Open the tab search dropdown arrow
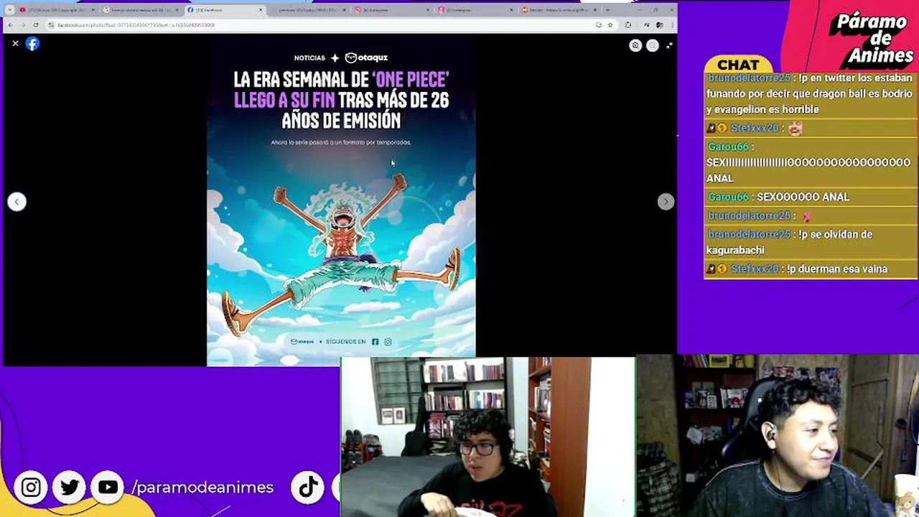This screenshot has width=919, height=517. pyautogui.click(x=9, y=10)
